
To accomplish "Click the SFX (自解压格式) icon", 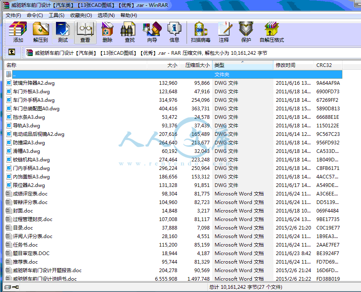I will coord(272,32).
